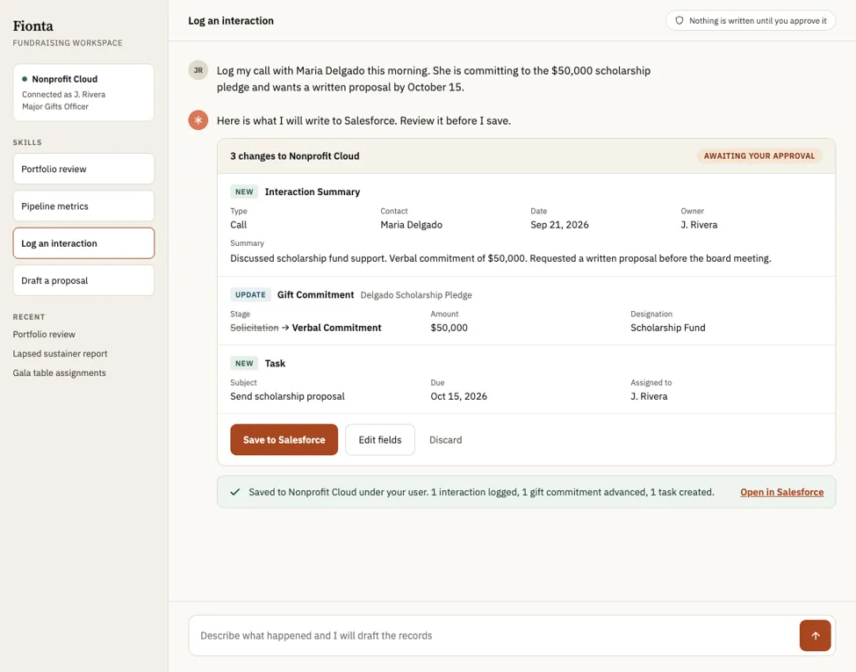Viewport: 856px width, 672px height.
Task: Click the UPDATE tag beside Gift Commitment
Action: 250,294
